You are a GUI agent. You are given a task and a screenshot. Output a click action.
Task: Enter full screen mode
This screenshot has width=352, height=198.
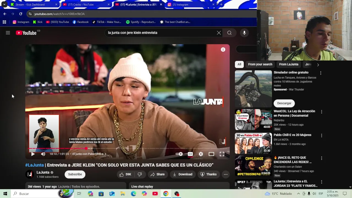tap(222, 154)
